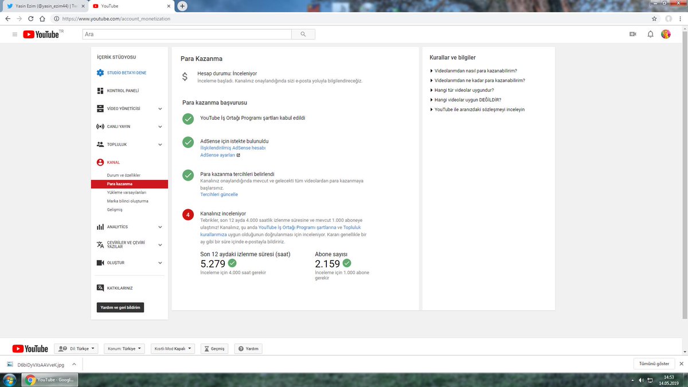This screenshot has width=688, height=387.
Task: Reload the page with refresh icon
Action: click(x=31, y=18)
